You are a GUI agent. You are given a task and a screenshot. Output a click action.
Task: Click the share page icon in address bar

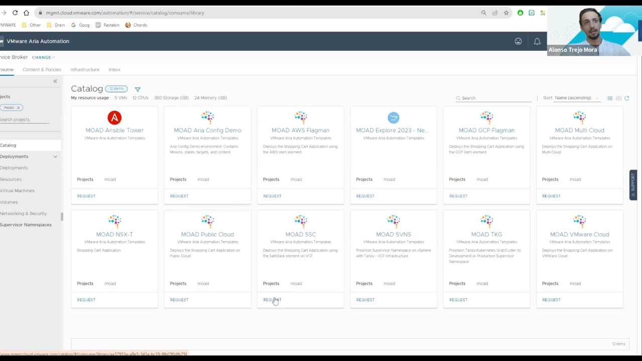[x=495, y=13]
